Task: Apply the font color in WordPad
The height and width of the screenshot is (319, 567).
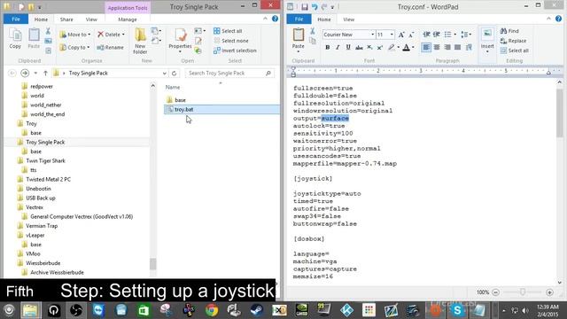Action: pyautogui.click(x=406, y=47)
